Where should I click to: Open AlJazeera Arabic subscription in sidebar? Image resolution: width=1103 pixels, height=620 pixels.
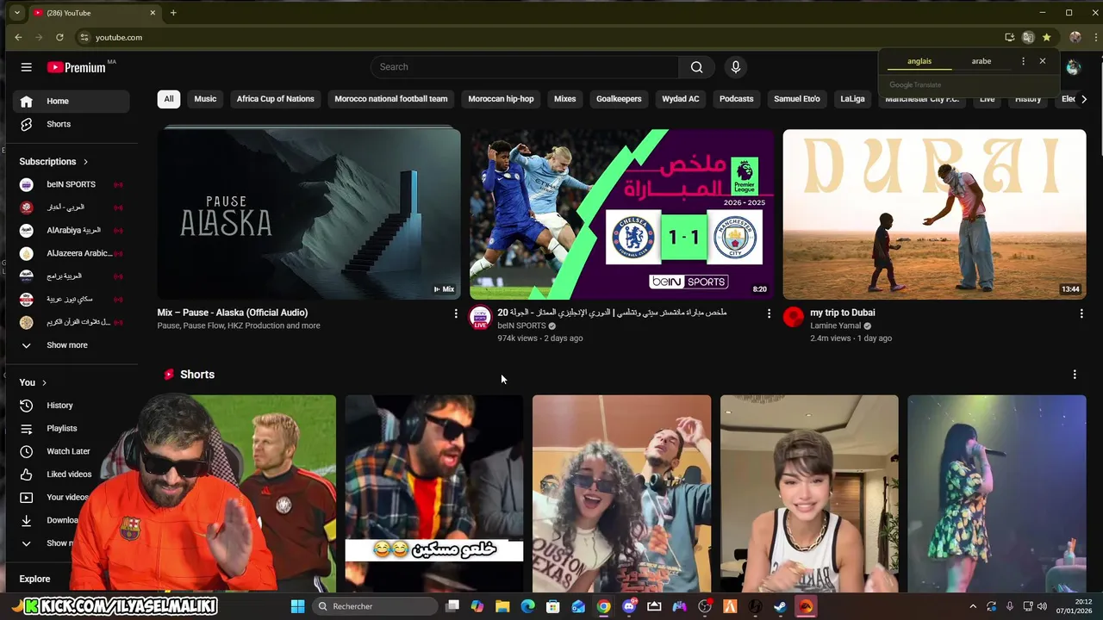72,253
